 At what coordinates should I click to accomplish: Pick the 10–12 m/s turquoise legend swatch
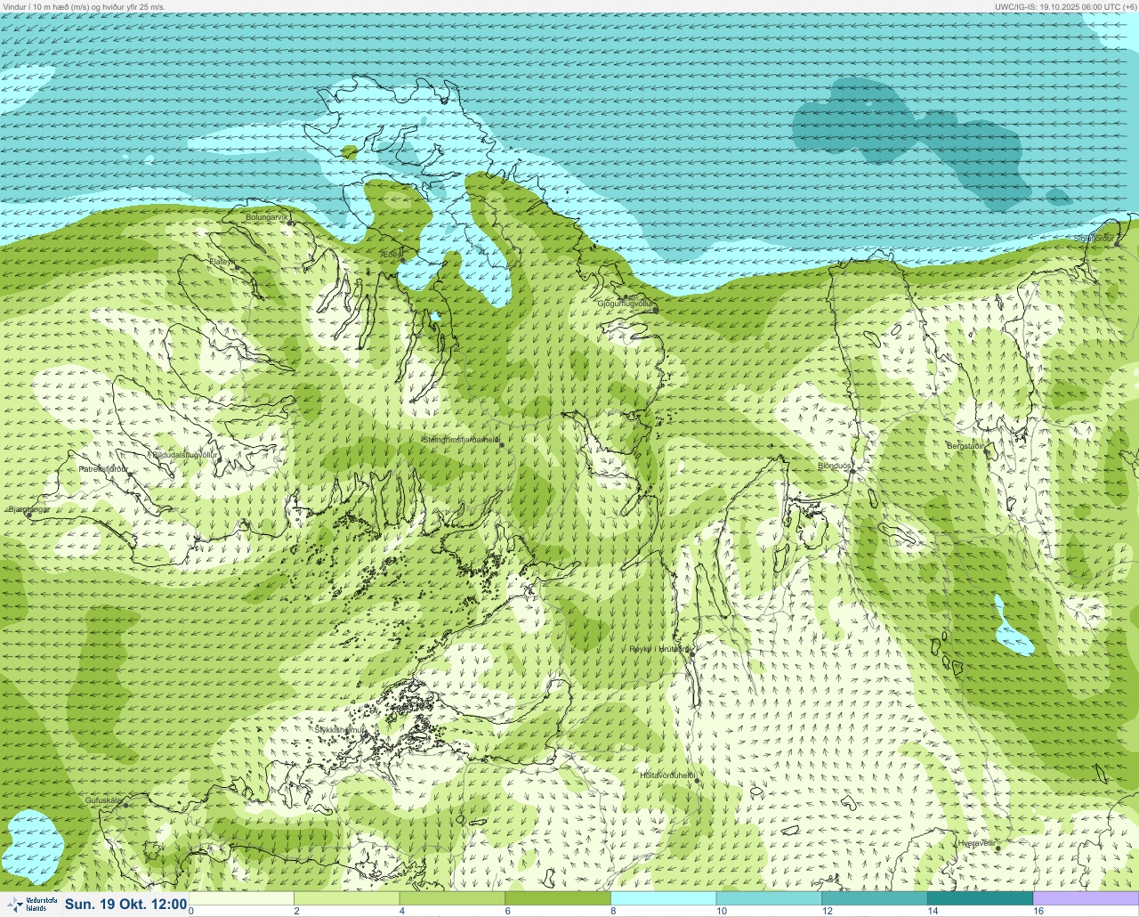pyautogui.click(x=768, y=898)
